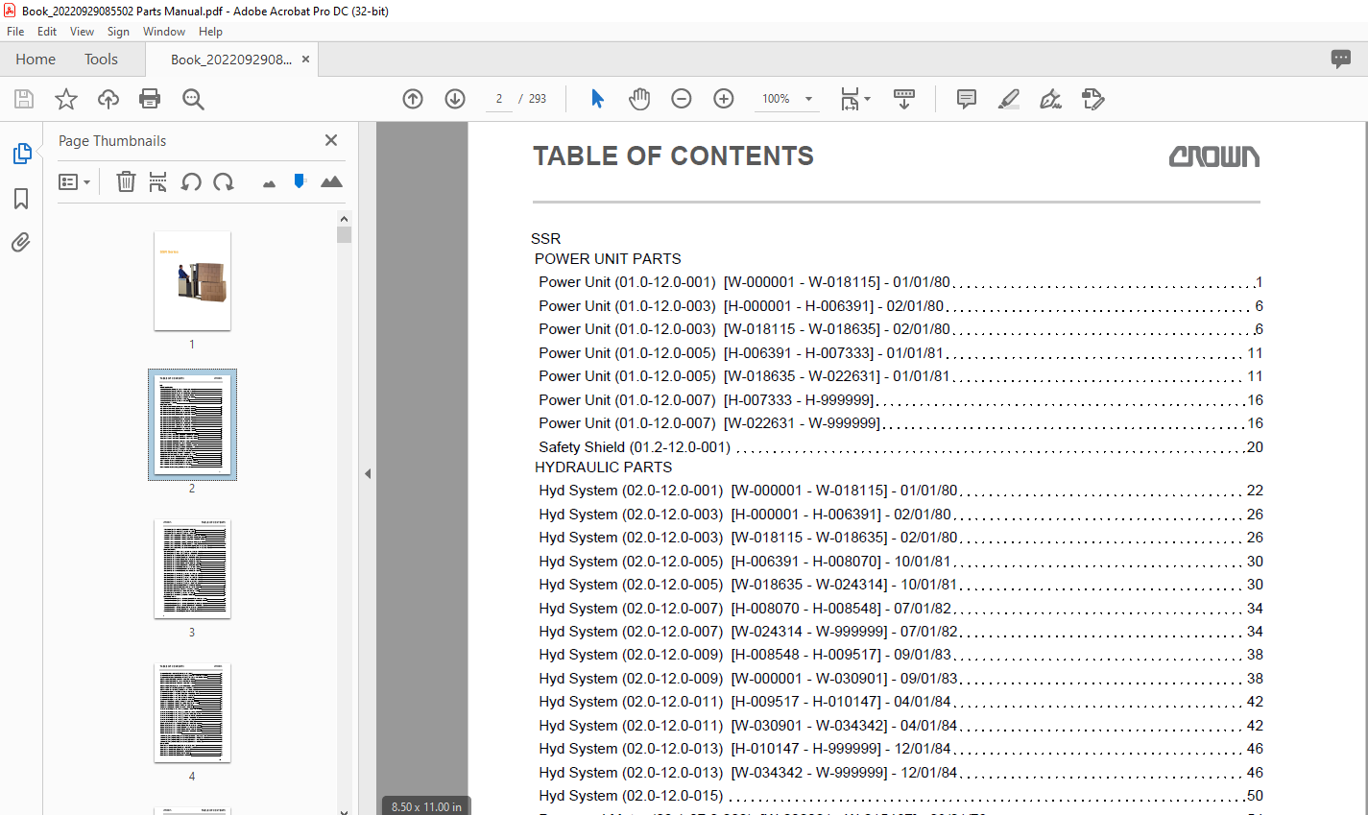Select page 4 thumbnail
The image size is (1368, 815).
[x=192, y=712]
